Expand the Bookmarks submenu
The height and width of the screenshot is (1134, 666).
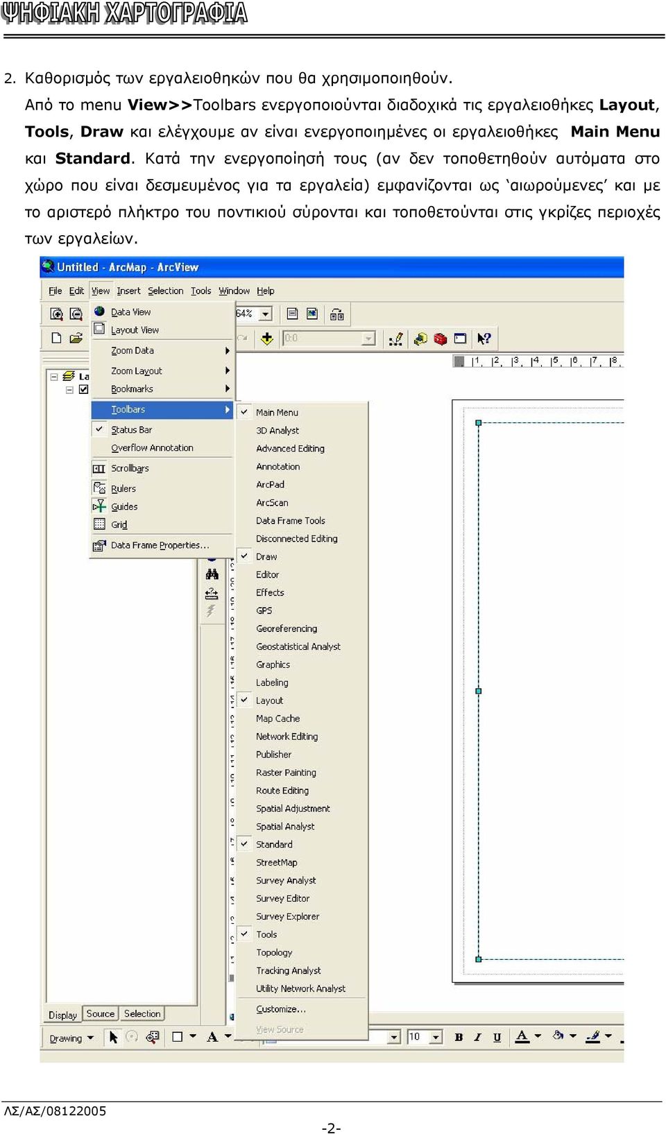162,388
